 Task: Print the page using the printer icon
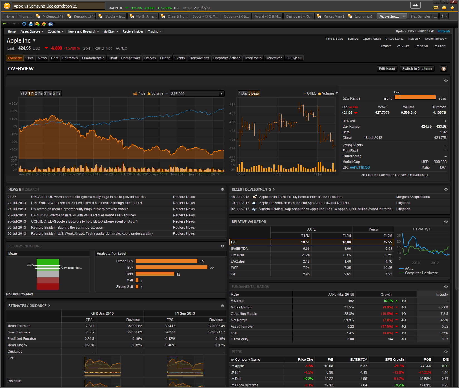[31, 24]
